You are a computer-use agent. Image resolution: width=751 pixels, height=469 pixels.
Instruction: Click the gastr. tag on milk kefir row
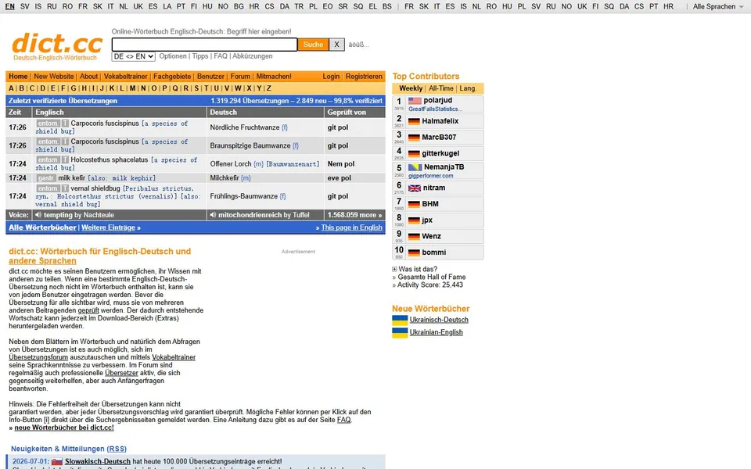(46, 178)
